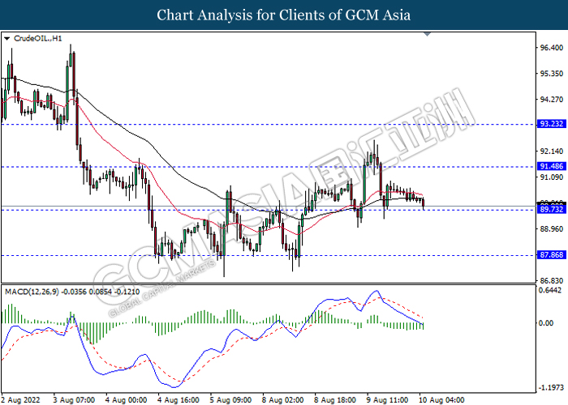Click the 2 Aug 2022 date label
The image size is (568, 405).
pos(21,400)
